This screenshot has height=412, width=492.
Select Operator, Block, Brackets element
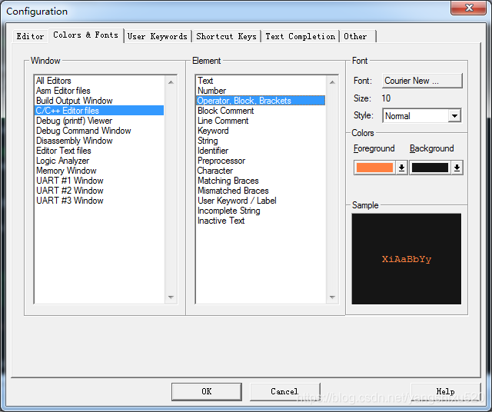(261, 101)
